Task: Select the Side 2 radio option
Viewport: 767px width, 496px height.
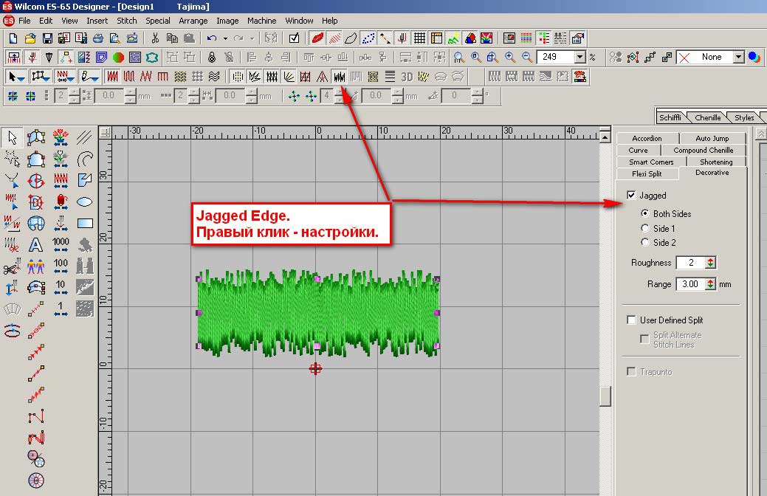Action: [645, 242]
